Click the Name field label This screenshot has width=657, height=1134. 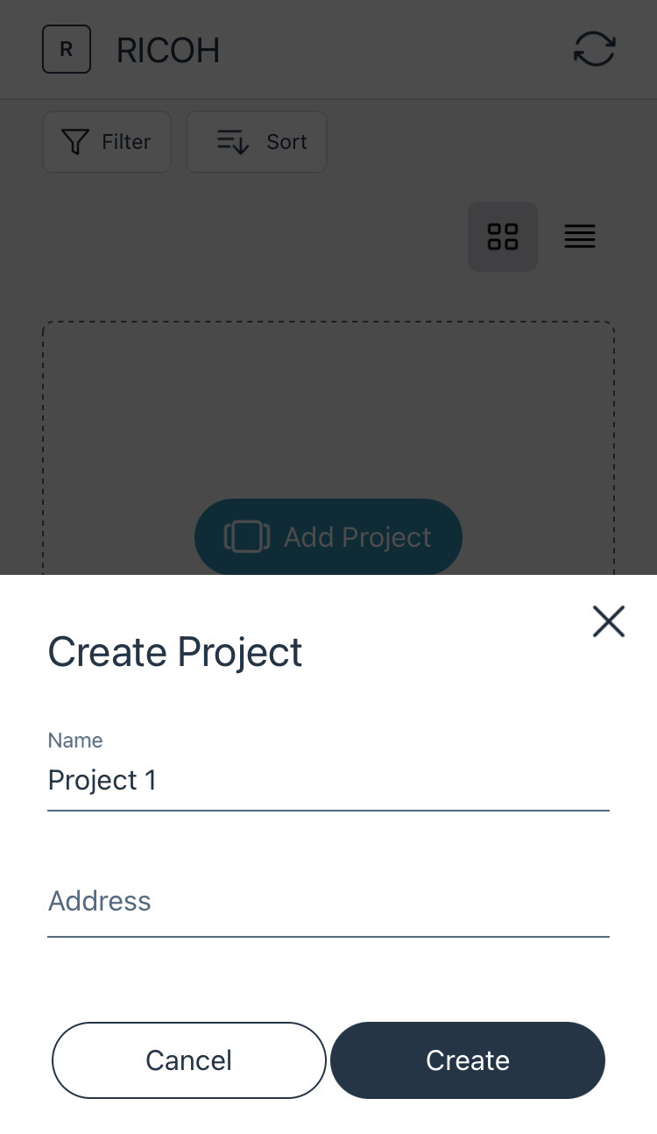[x=75, y=741]
